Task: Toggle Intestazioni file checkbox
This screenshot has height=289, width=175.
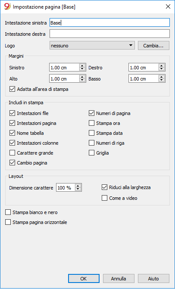Action: point(12,113)
